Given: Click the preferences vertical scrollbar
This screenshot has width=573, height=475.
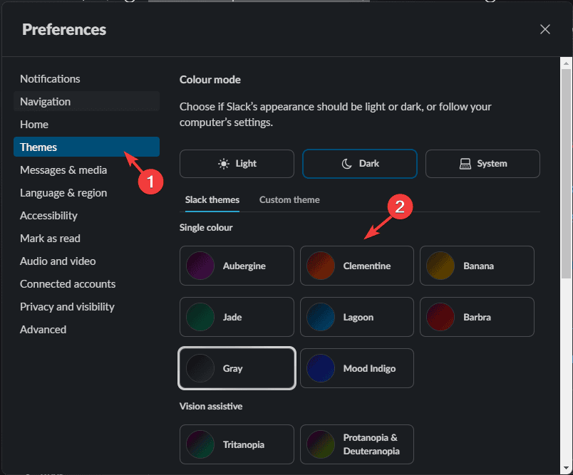Looking at the screenshot, I should click(566, 171).
